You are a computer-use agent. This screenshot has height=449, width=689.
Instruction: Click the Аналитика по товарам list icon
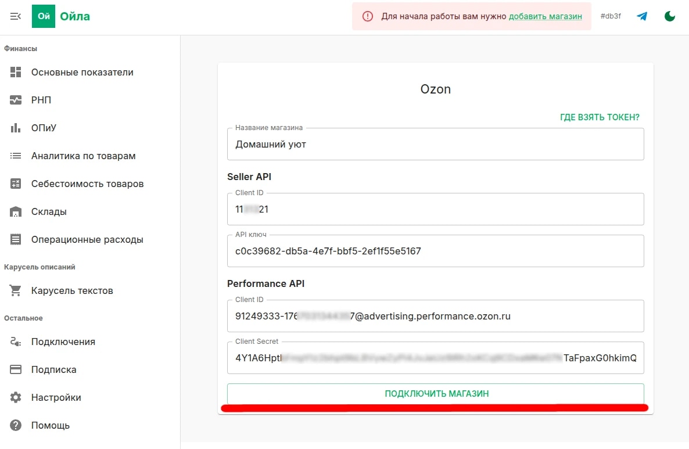click(16, 156)
